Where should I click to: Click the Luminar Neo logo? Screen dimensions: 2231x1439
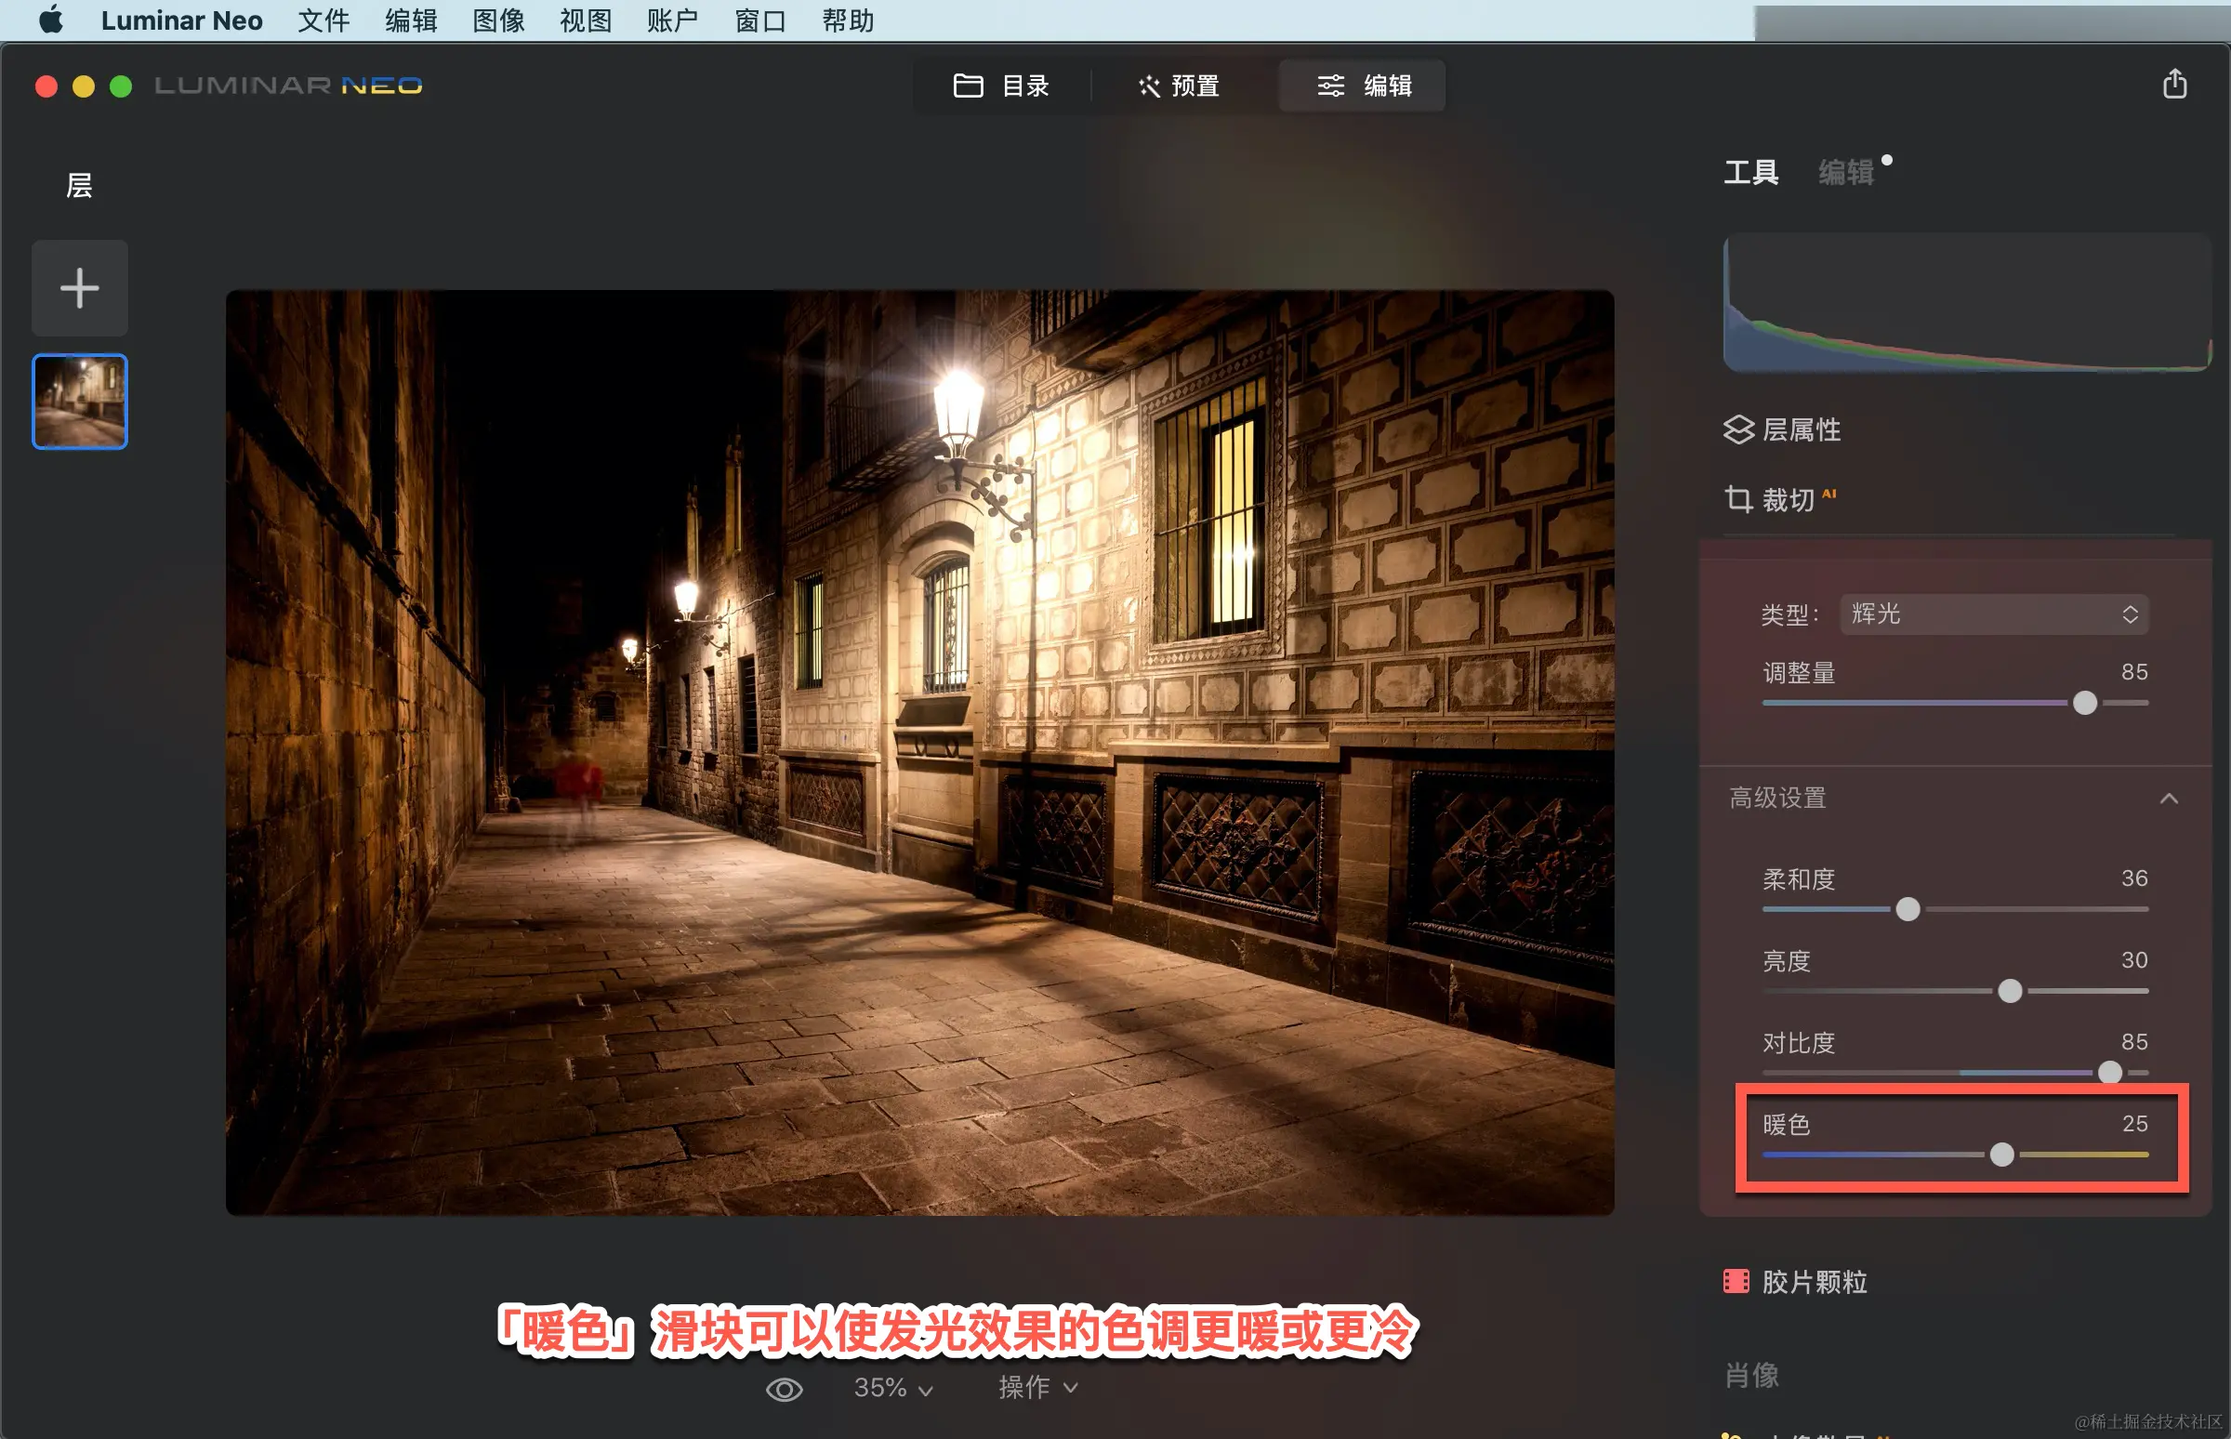[288, 86]
